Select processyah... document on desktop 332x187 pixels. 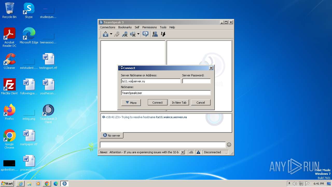[29, 163]
